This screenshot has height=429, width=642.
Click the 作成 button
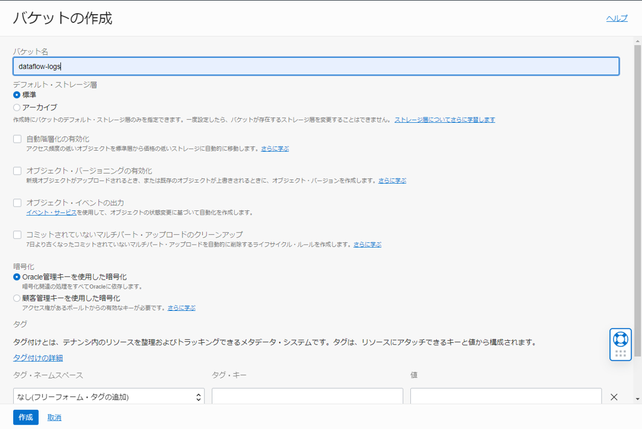tap(25, 418)
